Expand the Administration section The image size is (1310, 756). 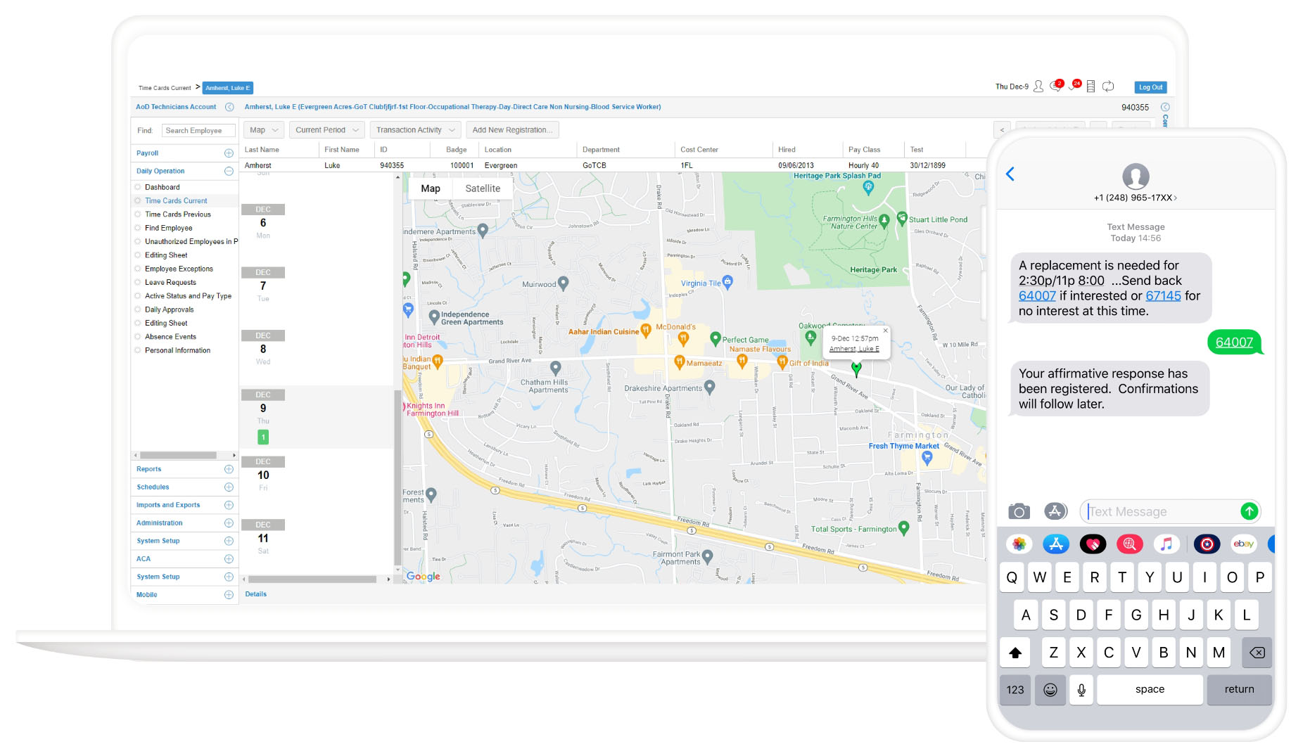click(229, 523)
